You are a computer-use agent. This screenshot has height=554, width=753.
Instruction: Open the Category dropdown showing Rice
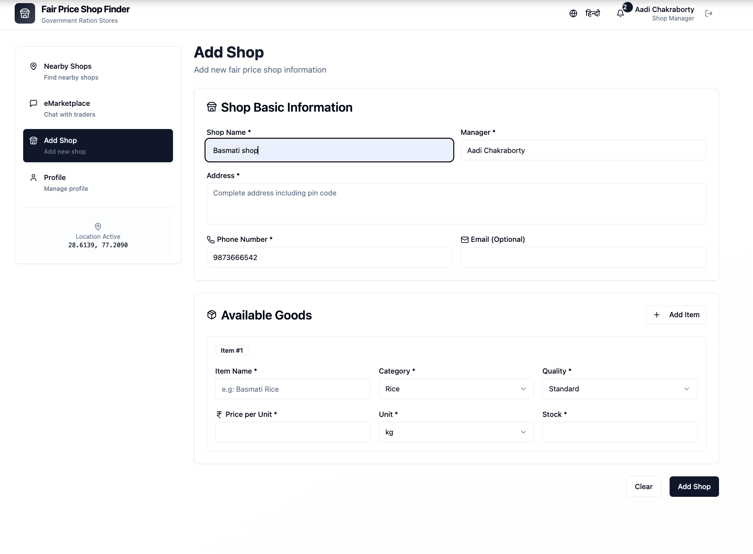click(456, 389)
